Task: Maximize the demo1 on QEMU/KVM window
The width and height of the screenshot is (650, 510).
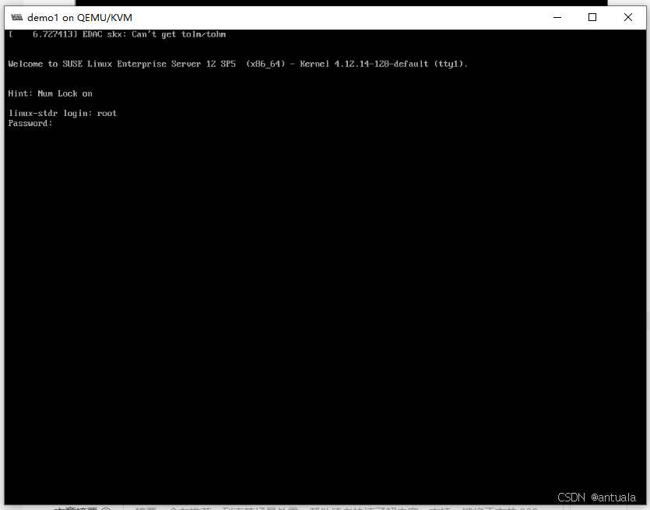Action: 592,17
